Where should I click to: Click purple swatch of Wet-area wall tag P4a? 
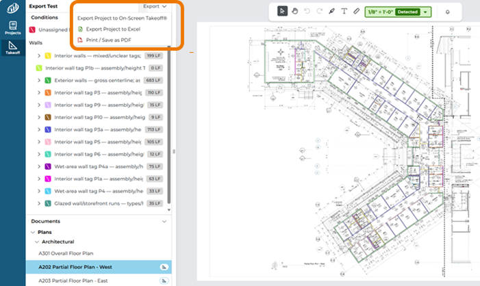coord(48,166)
